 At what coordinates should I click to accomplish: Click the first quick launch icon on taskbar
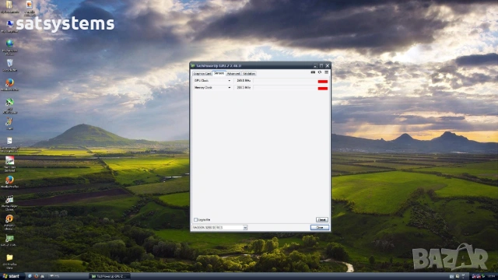point(30,276)
